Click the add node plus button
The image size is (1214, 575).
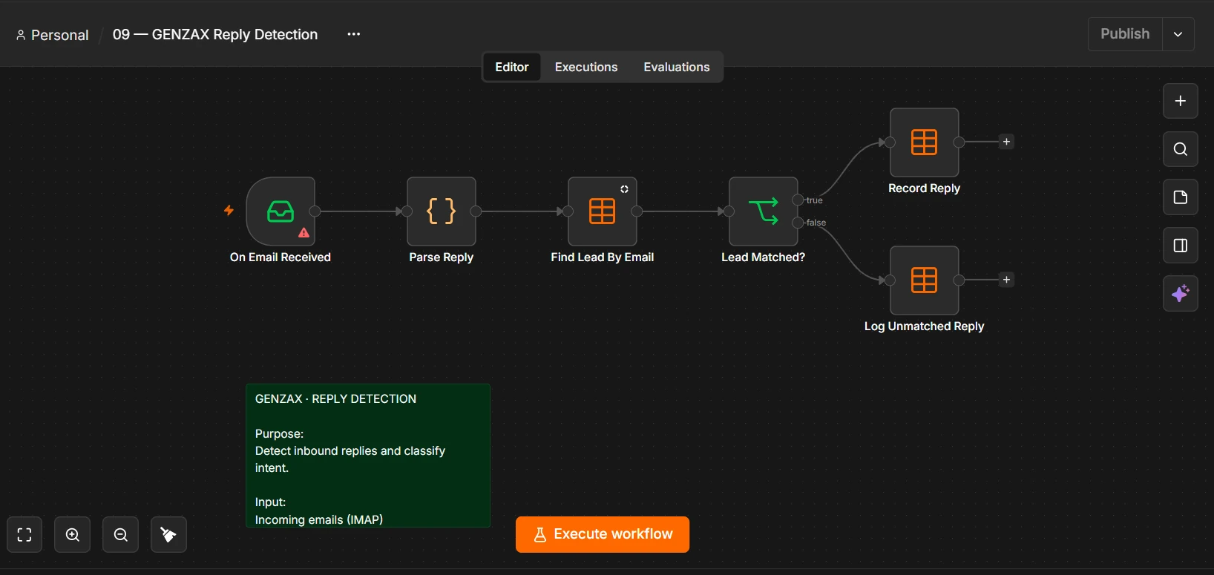[1181, 101]
